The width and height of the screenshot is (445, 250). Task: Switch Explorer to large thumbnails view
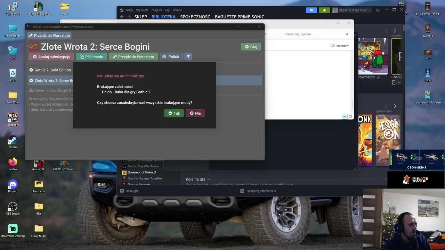click(350, 117)
